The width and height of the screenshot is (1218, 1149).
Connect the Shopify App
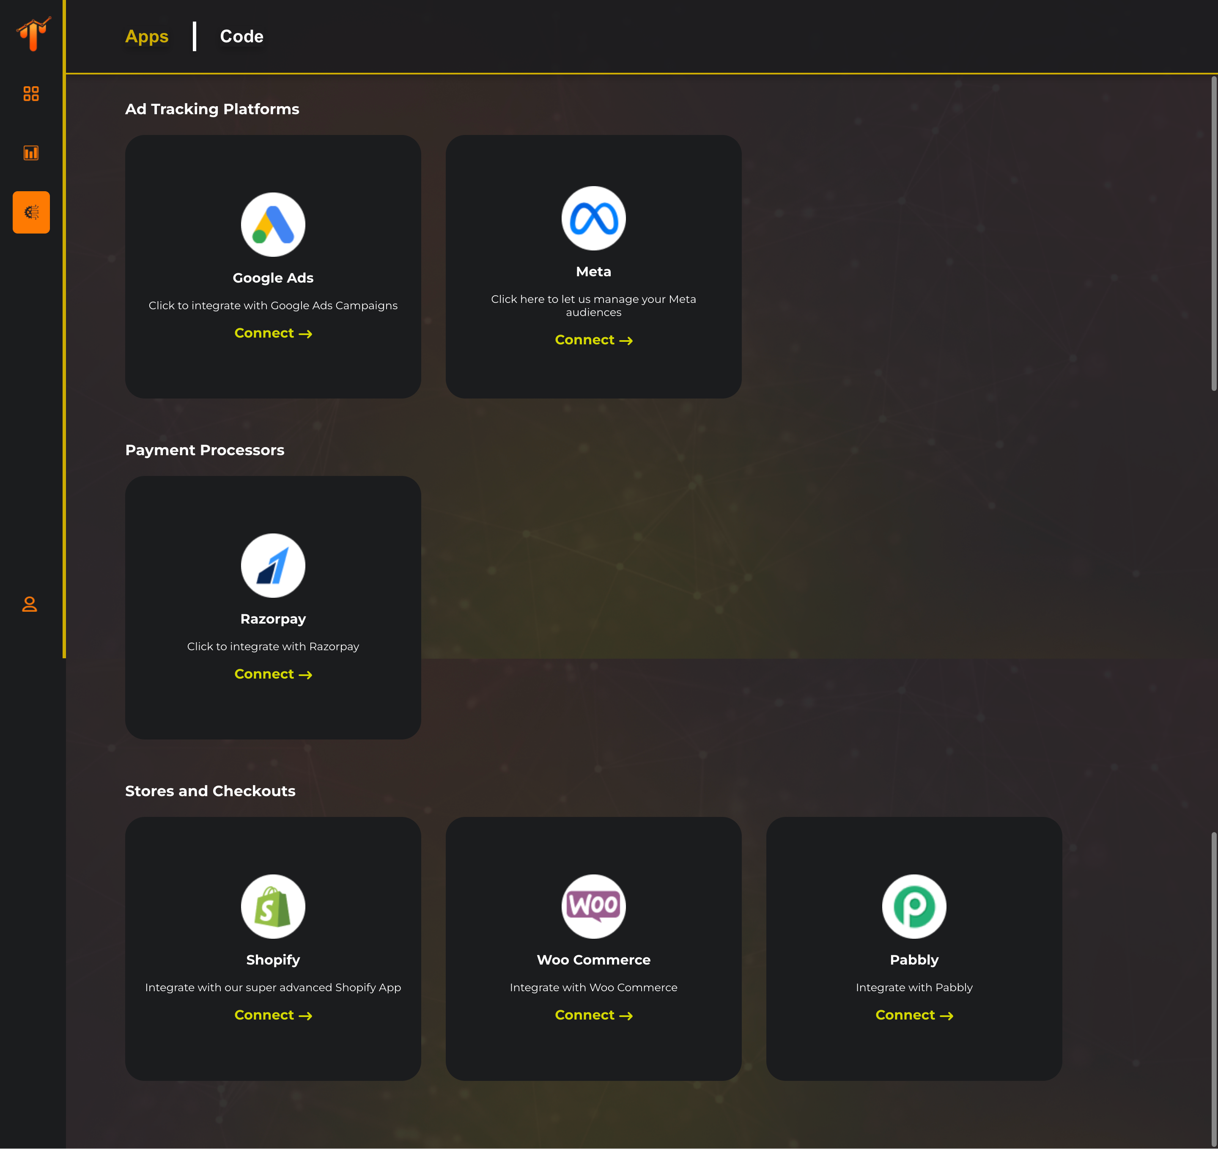[x=273, y=1015]
